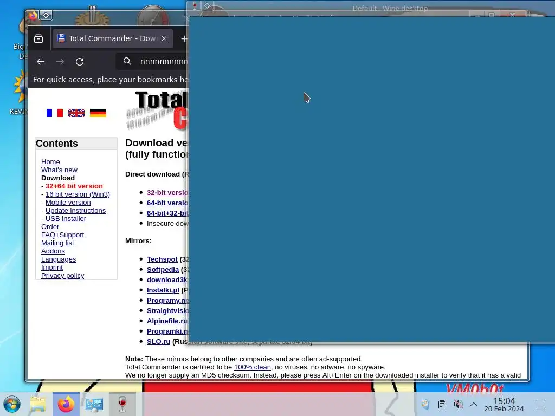Screen dimensions: 555x416
Task: Open a new tab with the plus button
Action: (184, 39)
